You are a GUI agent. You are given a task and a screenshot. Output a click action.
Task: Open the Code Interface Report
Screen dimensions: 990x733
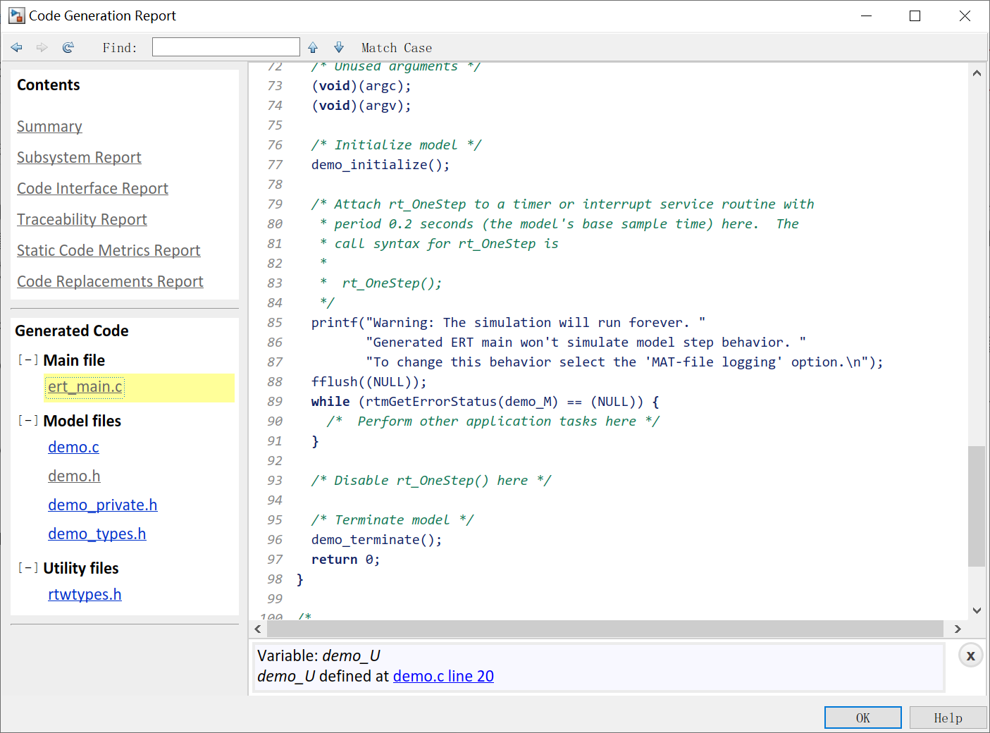(x=92, y=188)
